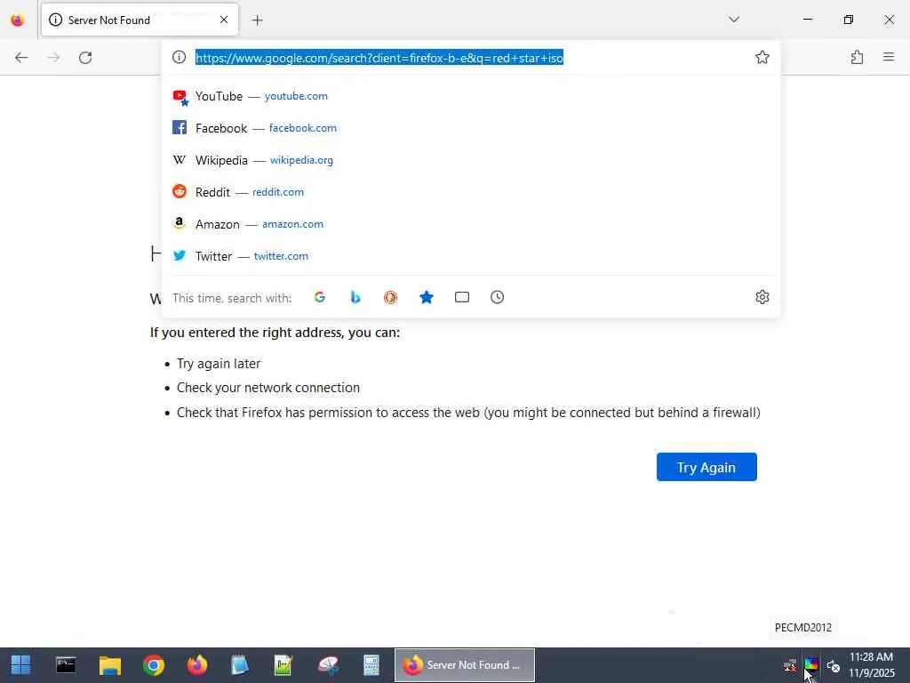This screenshot has width=910, height=683.
Task: Open the notepad icon on the taskbar
Action: 240,665
